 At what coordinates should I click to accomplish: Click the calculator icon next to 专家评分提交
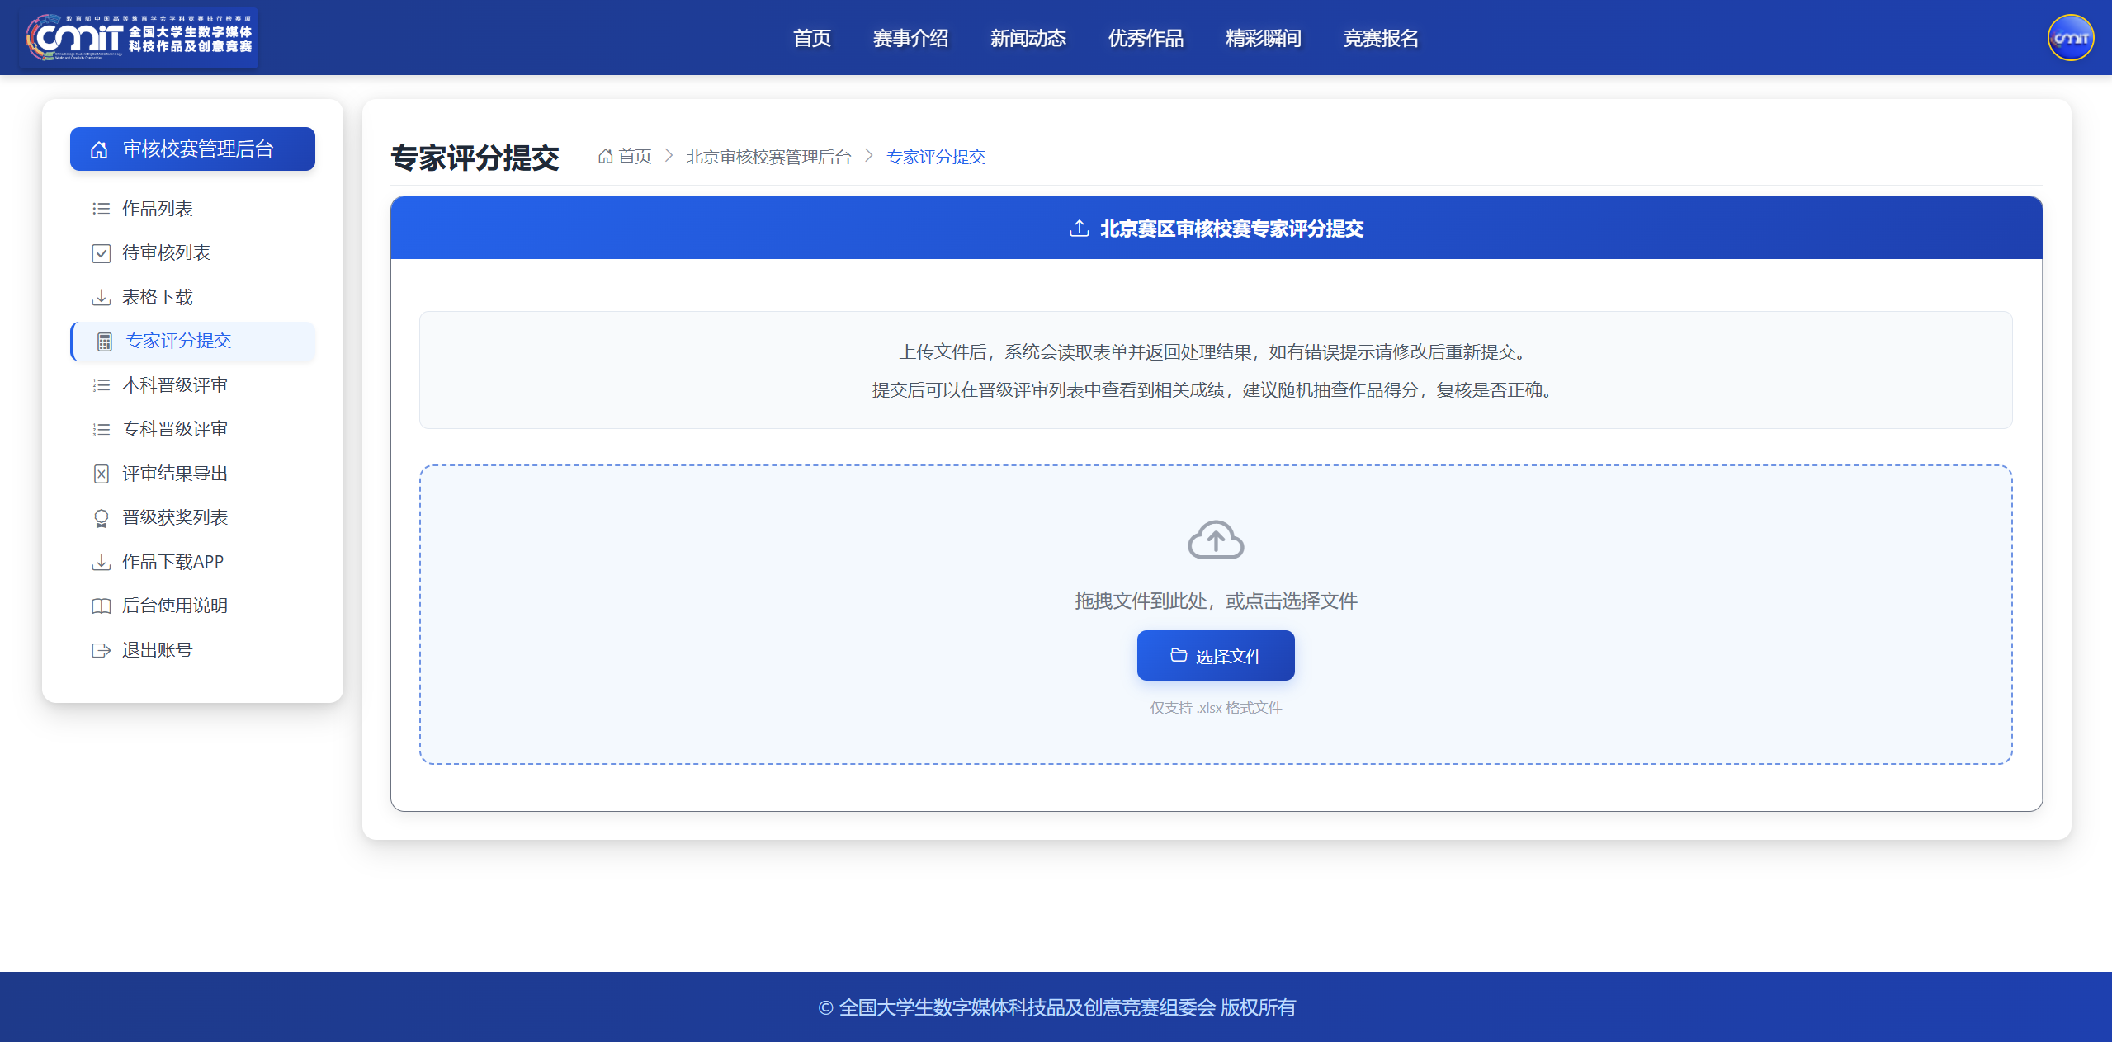coord(104,342)
